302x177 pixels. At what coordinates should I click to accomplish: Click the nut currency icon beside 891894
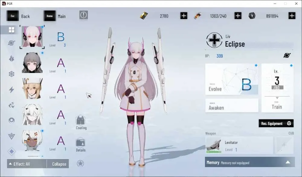(252, 16)
